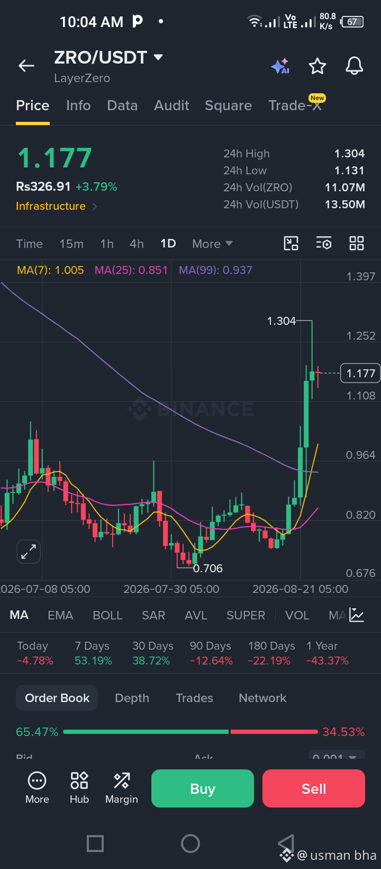The height and width of the screenshot is (869, 381).
Task: Tap the back arrow icon
Action: [26, 66]
